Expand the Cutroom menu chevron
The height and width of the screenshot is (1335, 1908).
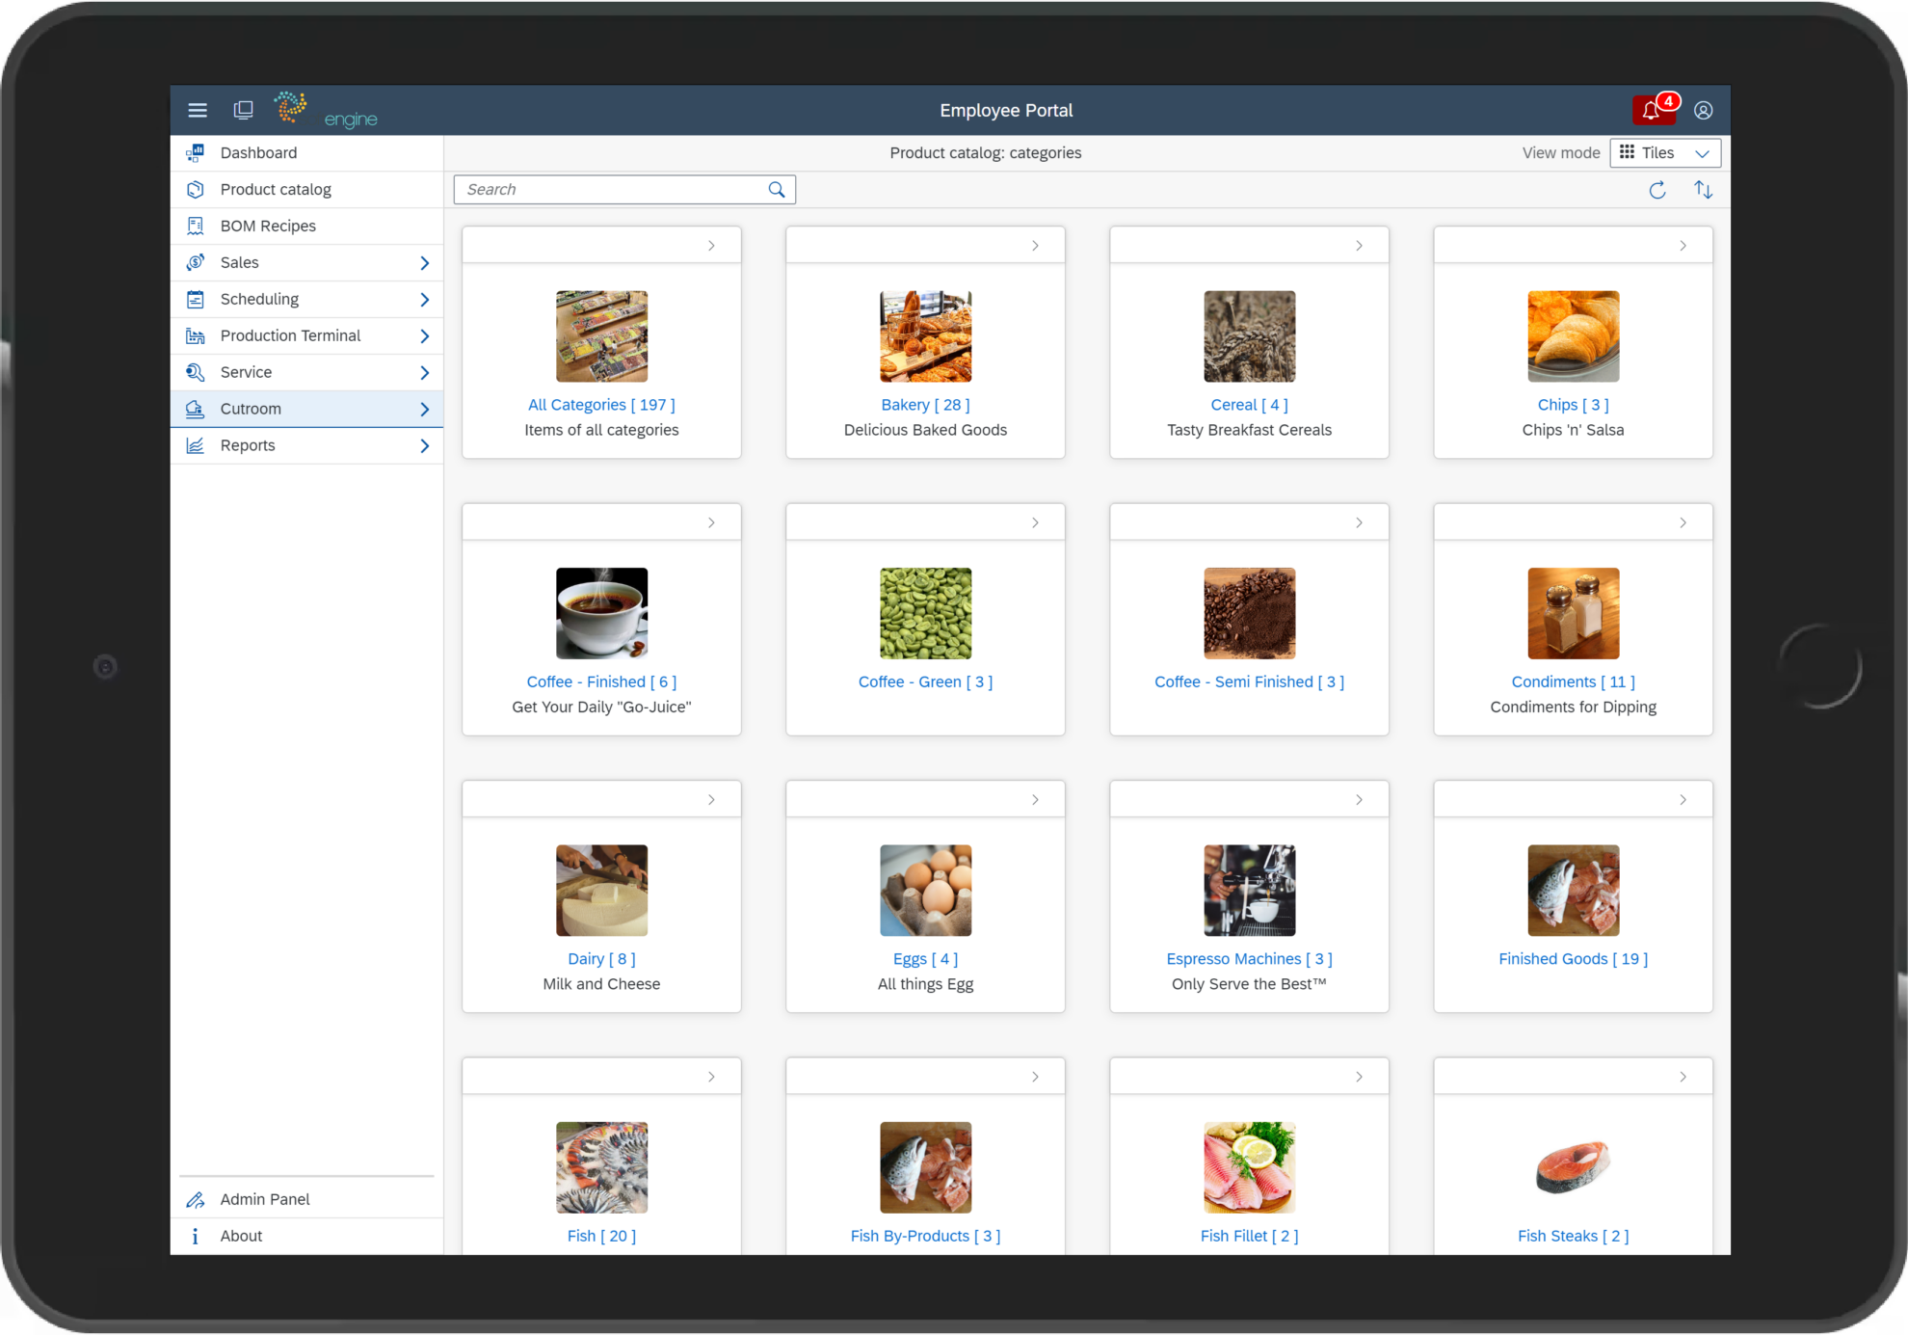pyautogui.click(x=424, y=410)
